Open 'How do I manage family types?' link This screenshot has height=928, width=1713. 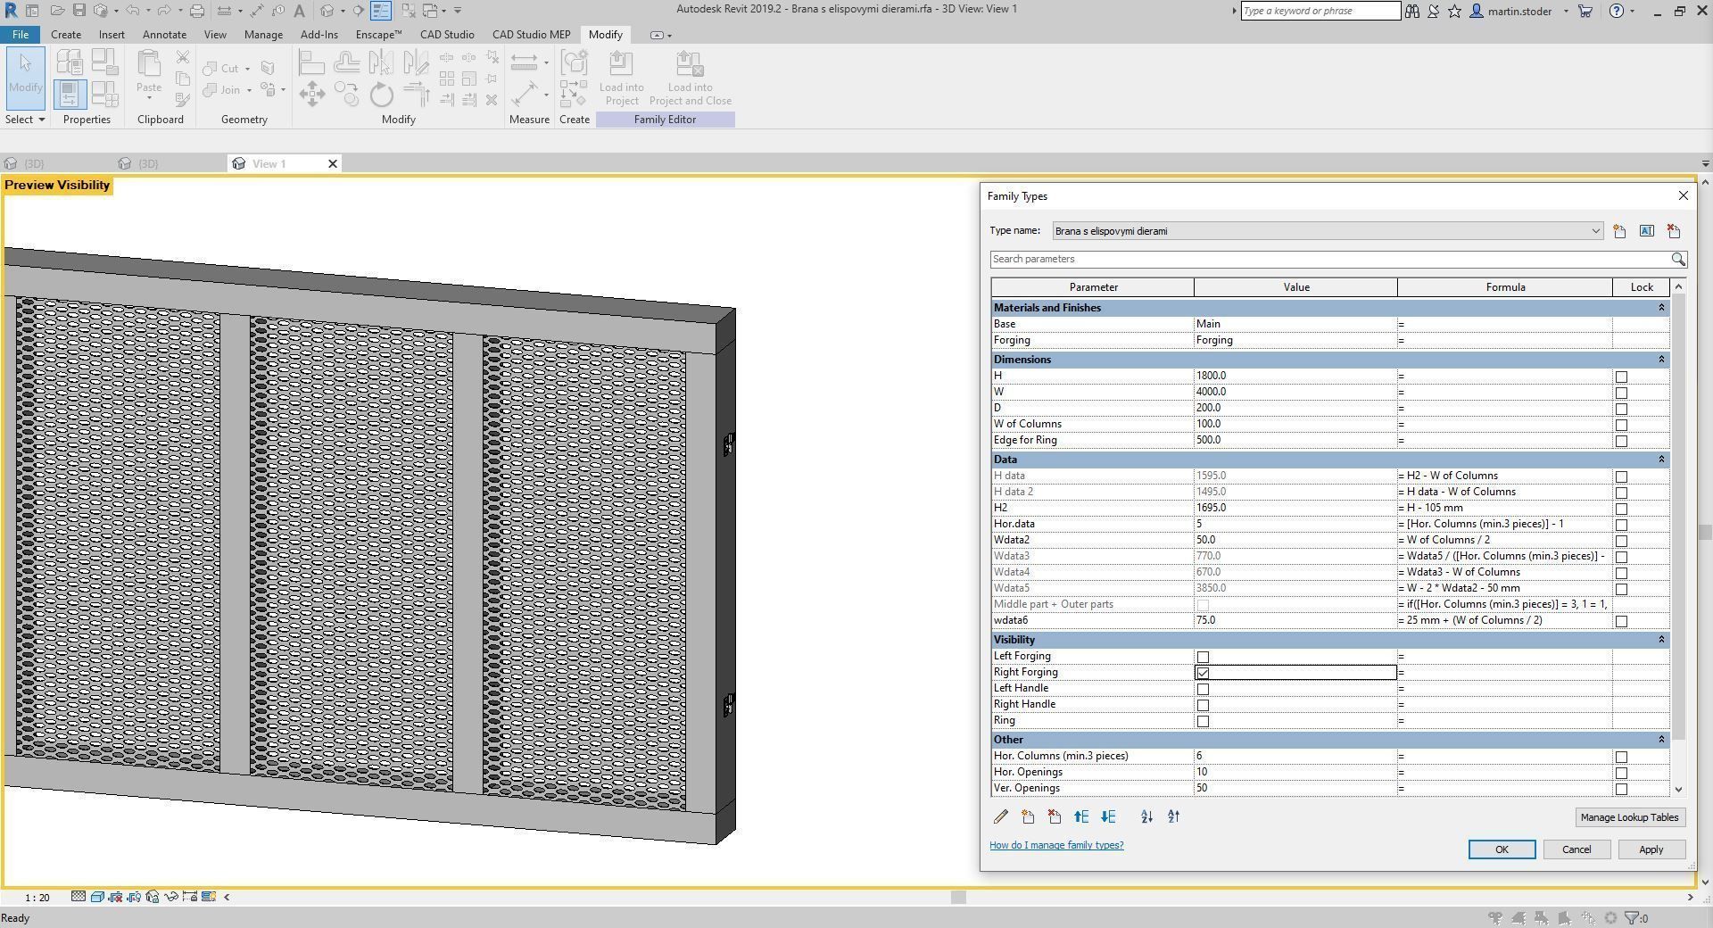point(1056,845)
